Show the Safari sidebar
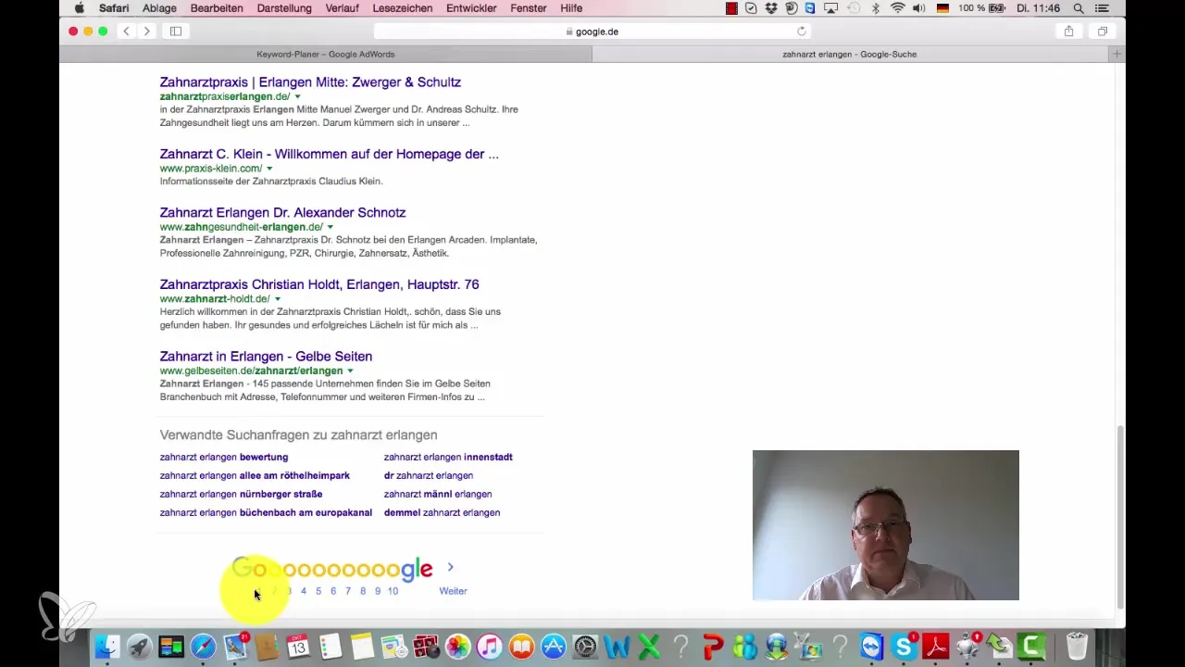The width and height of the screenshot is (1185, 667). point(175,31)
